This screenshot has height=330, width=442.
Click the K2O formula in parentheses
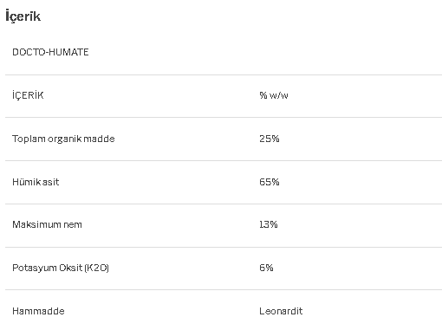97,268
